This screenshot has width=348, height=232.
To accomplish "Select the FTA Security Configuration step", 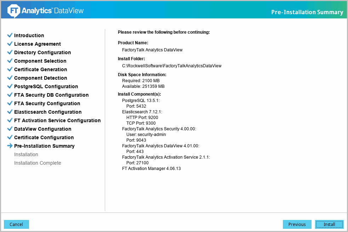I will 47,103.
